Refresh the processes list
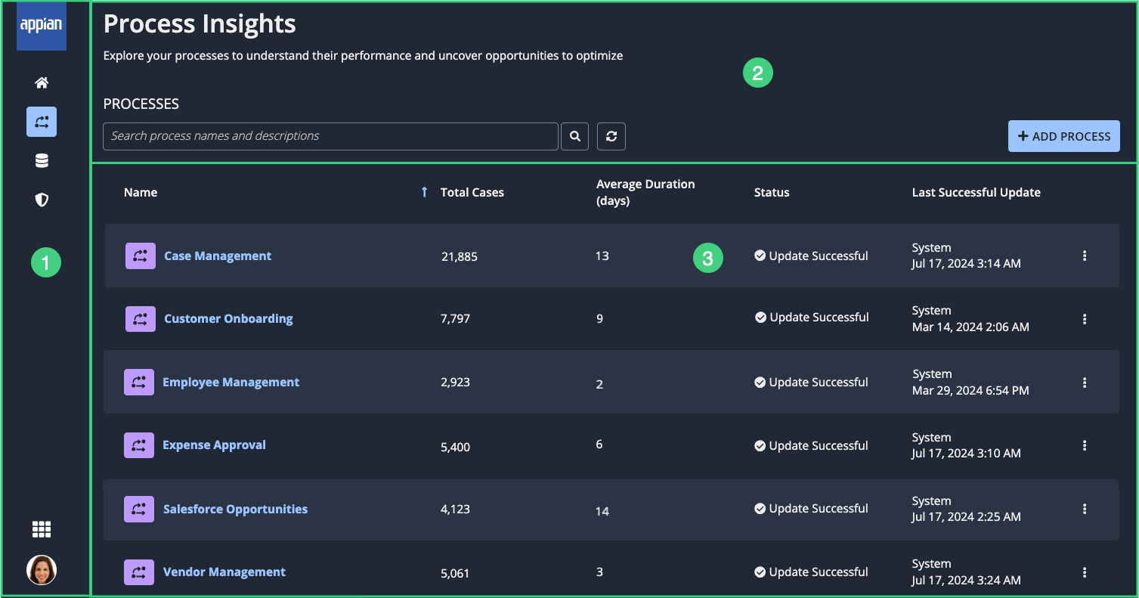 pos(611,136)
